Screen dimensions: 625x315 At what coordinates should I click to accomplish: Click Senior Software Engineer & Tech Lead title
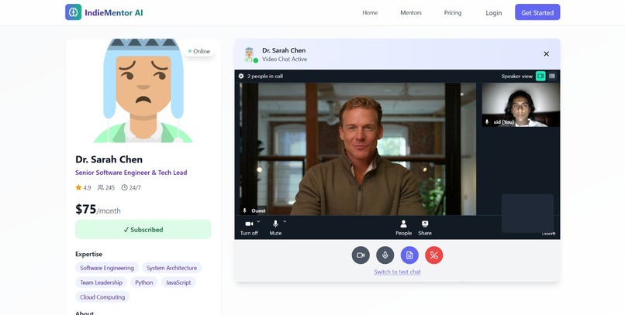coord(131,173)
